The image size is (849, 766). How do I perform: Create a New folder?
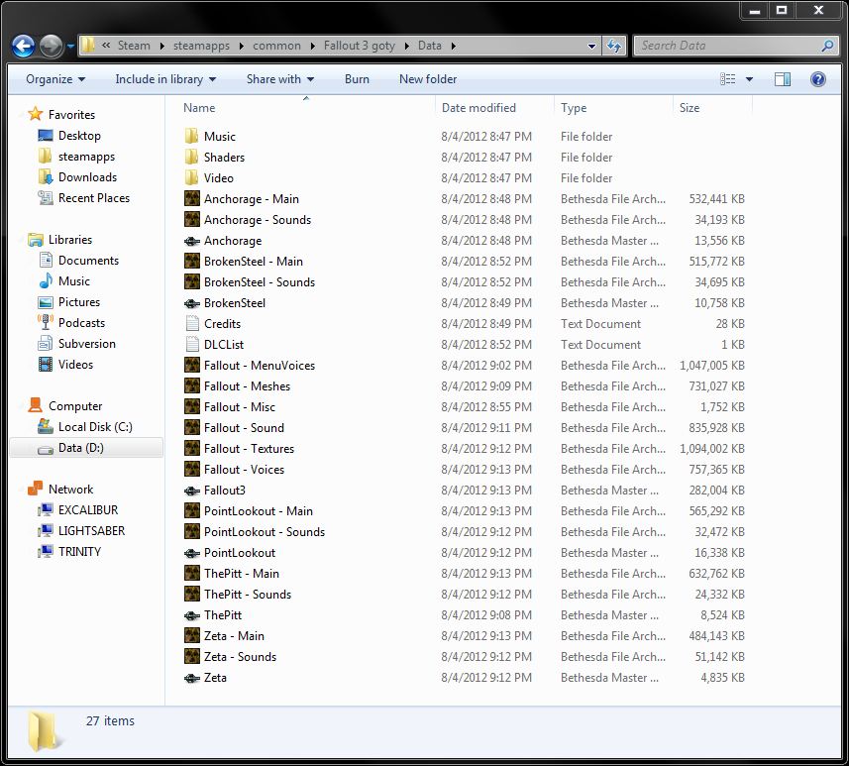click(428, 79)
